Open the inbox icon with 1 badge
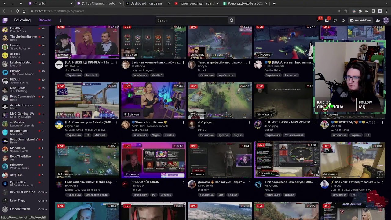391x220 pixels. click(x=327, y=20)
